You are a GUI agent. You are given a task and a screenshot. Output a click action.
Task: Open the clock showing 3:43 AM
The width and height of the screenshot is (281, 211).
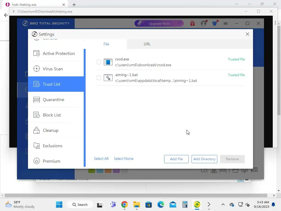(x=262, y=204)
